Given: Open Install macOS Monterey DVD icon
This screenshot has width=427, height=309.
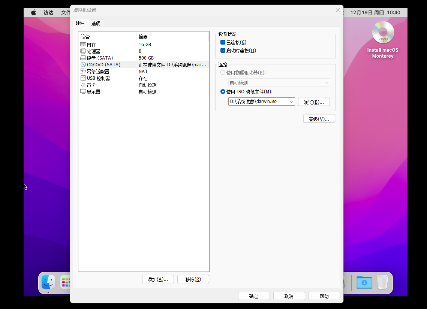Looking at the screenshot, I should coord(383,33).
